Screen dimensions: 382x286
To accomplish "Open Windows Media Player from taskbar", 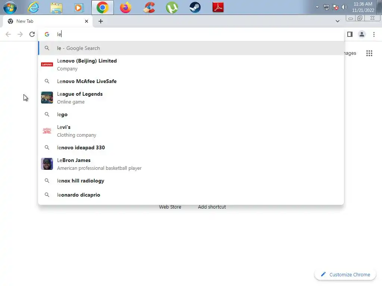I will 79,7.
